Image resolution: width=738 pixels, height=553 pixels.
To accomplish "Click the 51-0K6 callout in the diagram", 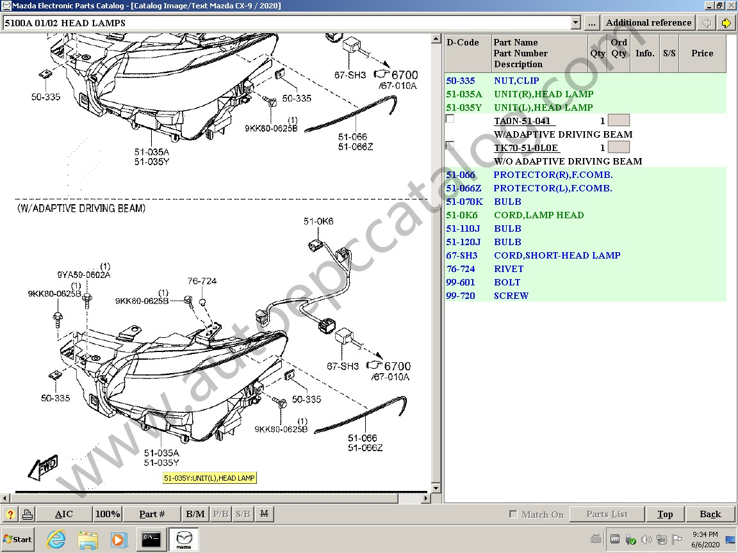I will click(318, 221).
